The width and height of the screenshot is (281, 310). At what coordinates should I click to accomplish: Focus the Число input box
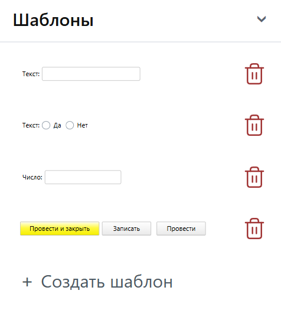click(x=83, y=177)
